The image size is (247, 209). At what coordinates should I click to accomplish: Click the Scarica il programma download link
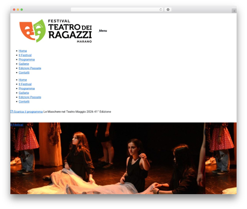coord(27,112)
